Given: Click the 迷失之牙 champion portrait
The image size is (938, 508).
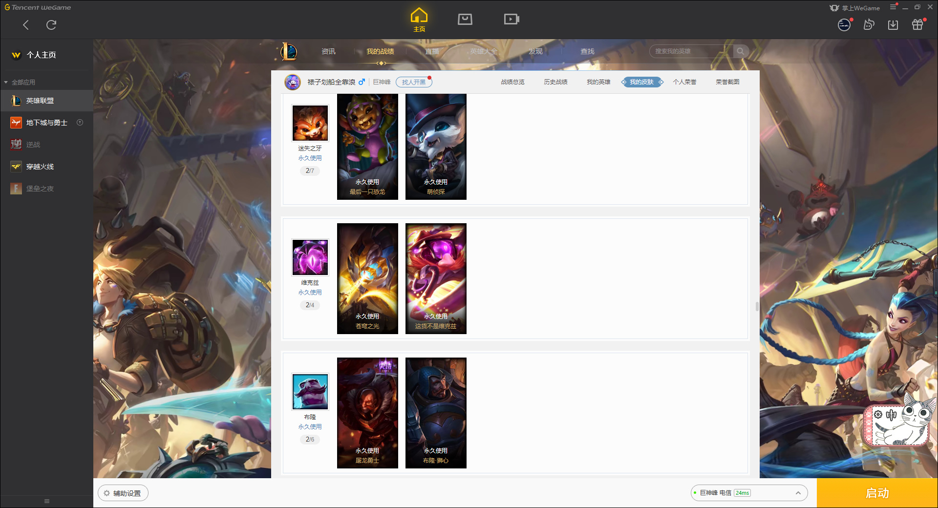Looking at the screenshot, I should pyautogui.click(x=310, y=123).
